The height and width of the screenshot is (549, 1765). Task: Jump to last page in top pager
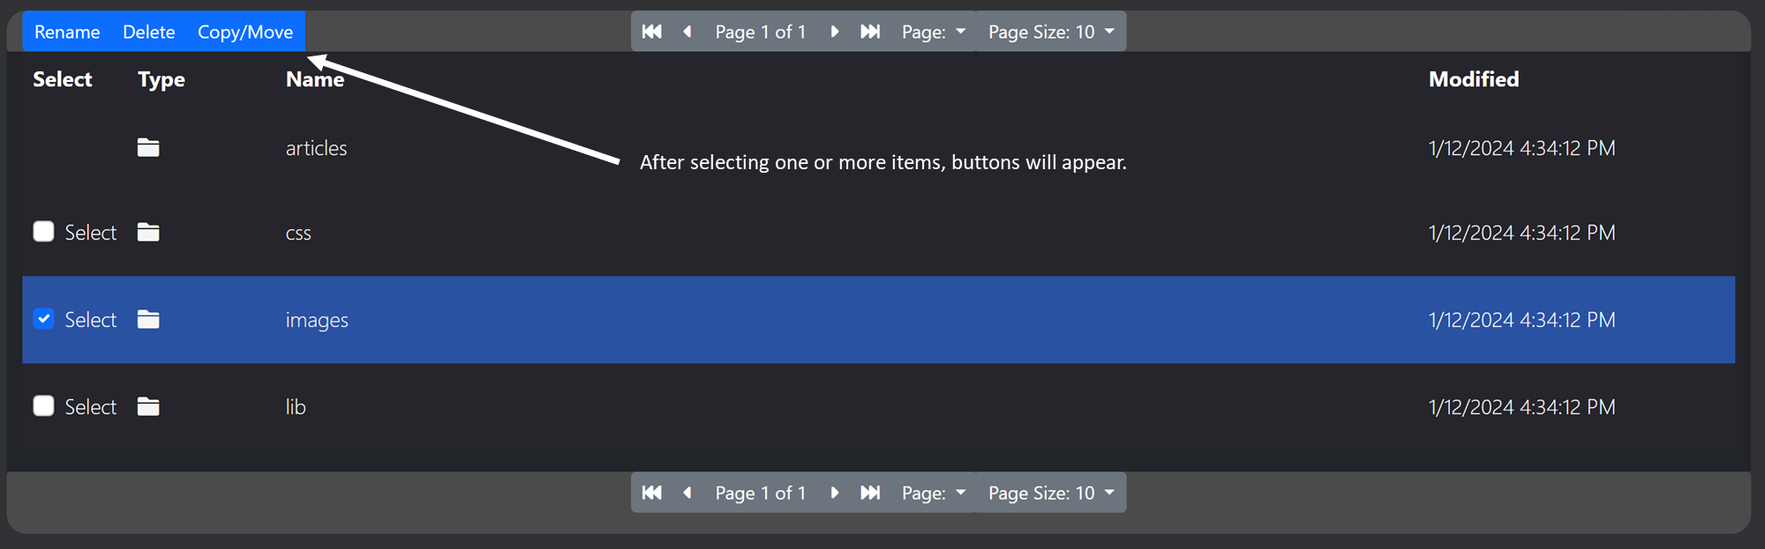tap(870, 32)
